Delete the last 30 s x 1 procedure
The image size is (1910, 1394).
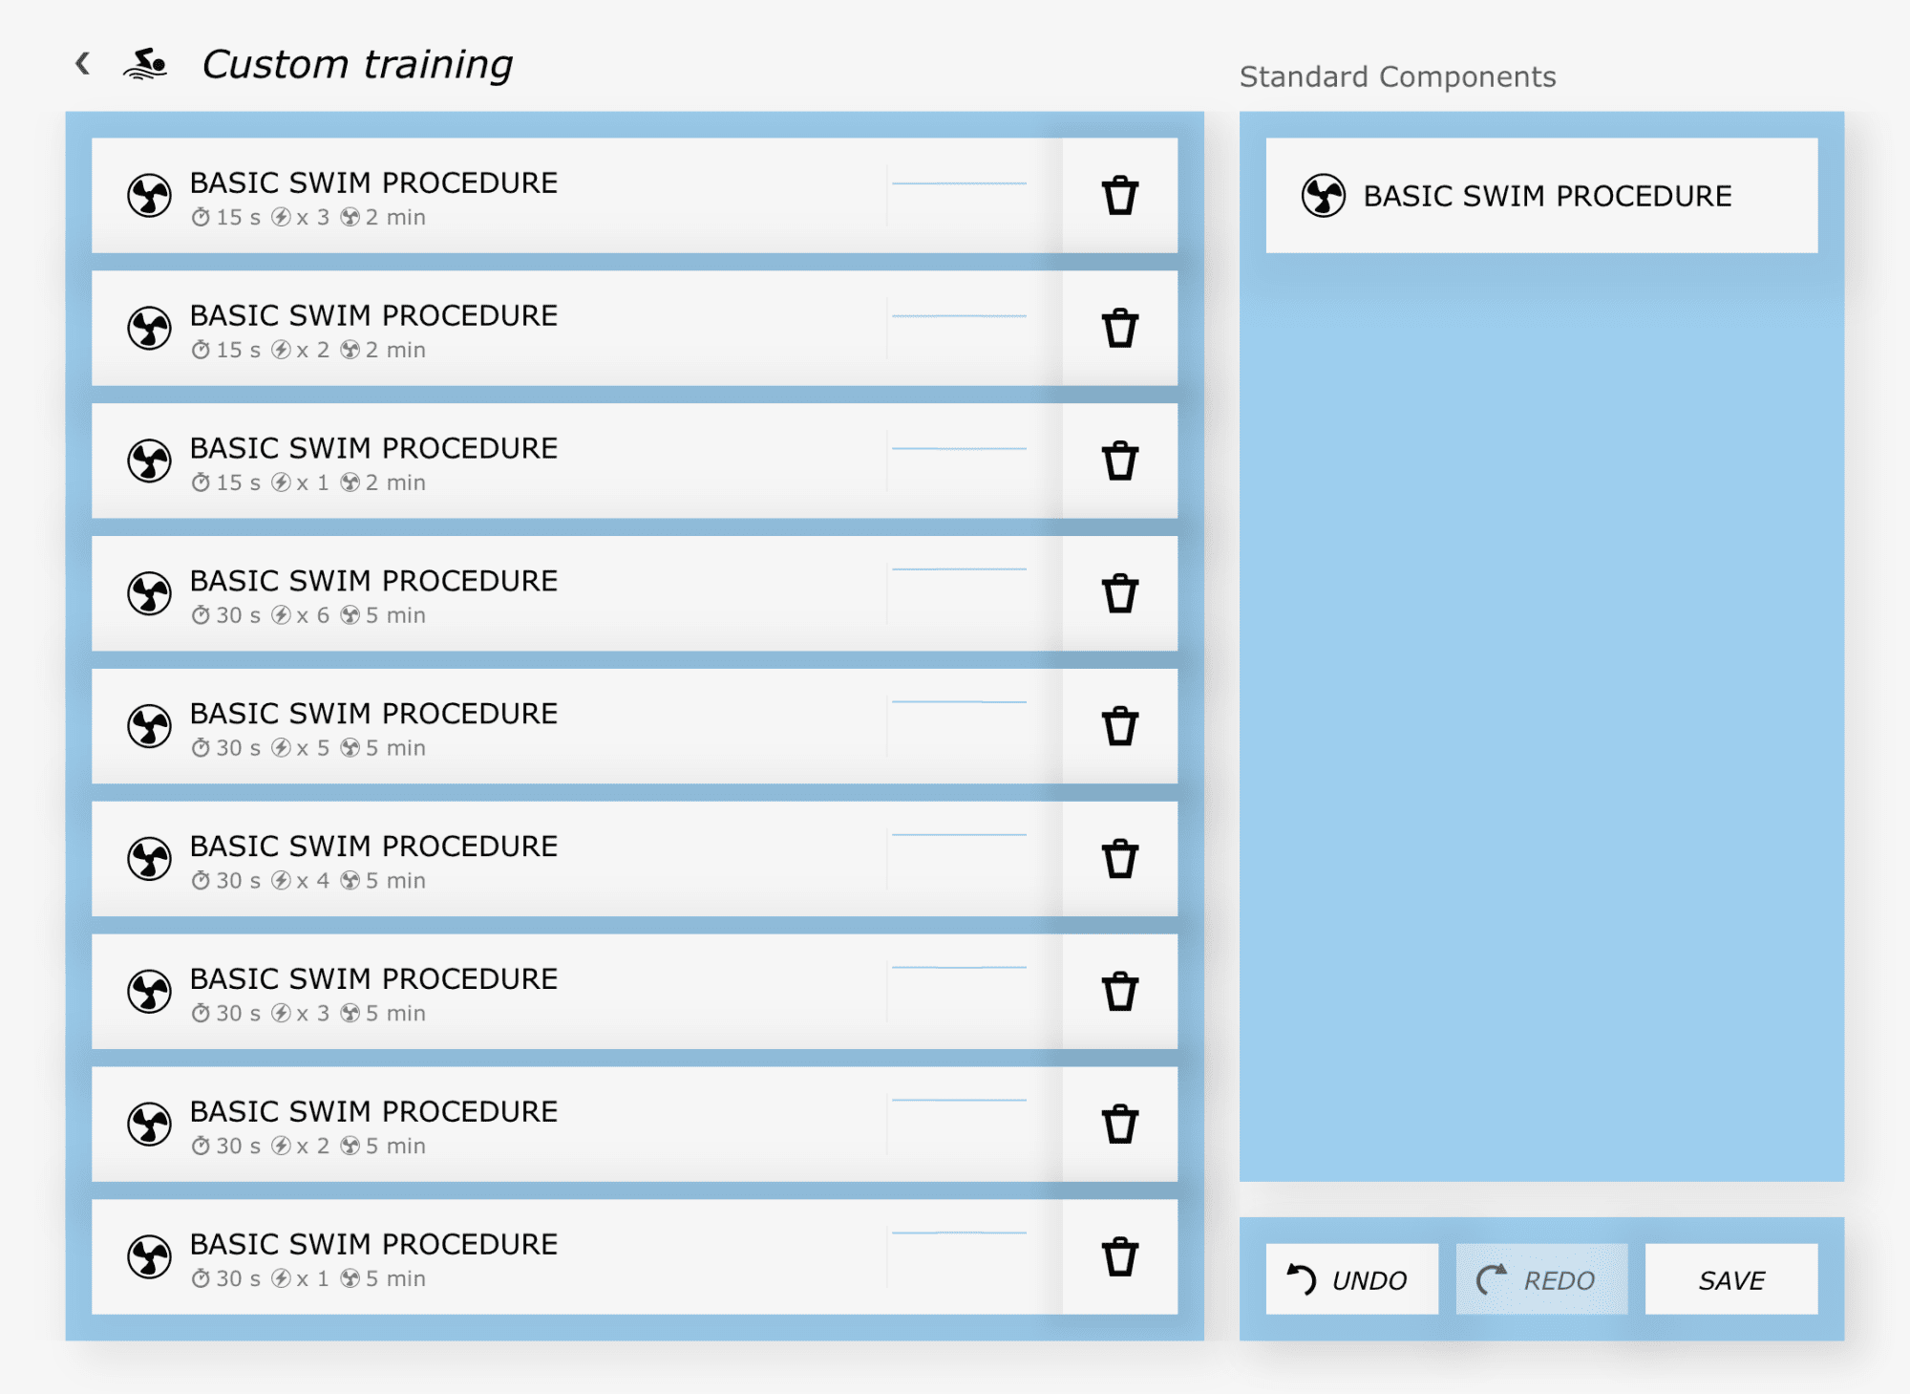pos(1119,1255)
